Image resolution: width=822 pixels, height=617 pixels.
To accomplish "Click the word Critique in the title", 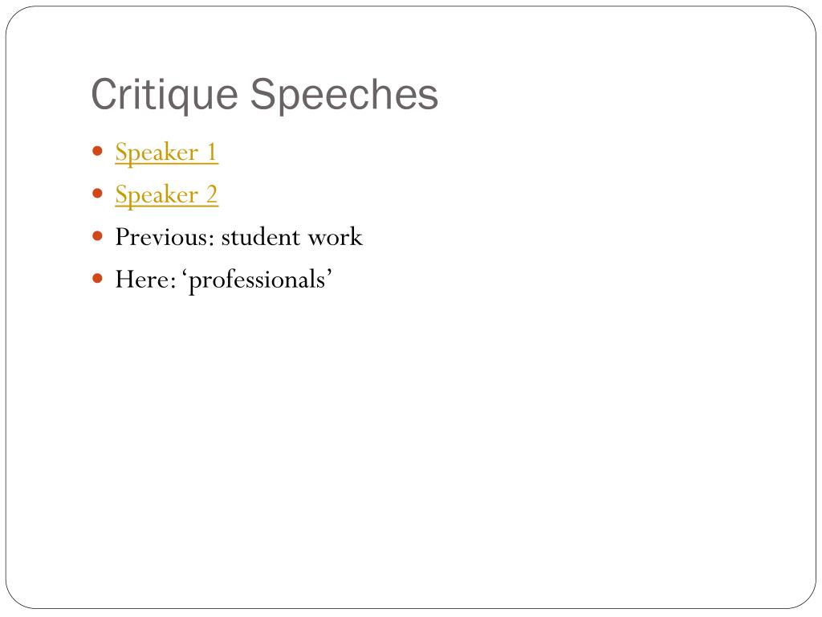I will pyautogui.click(x=165, y=95).
